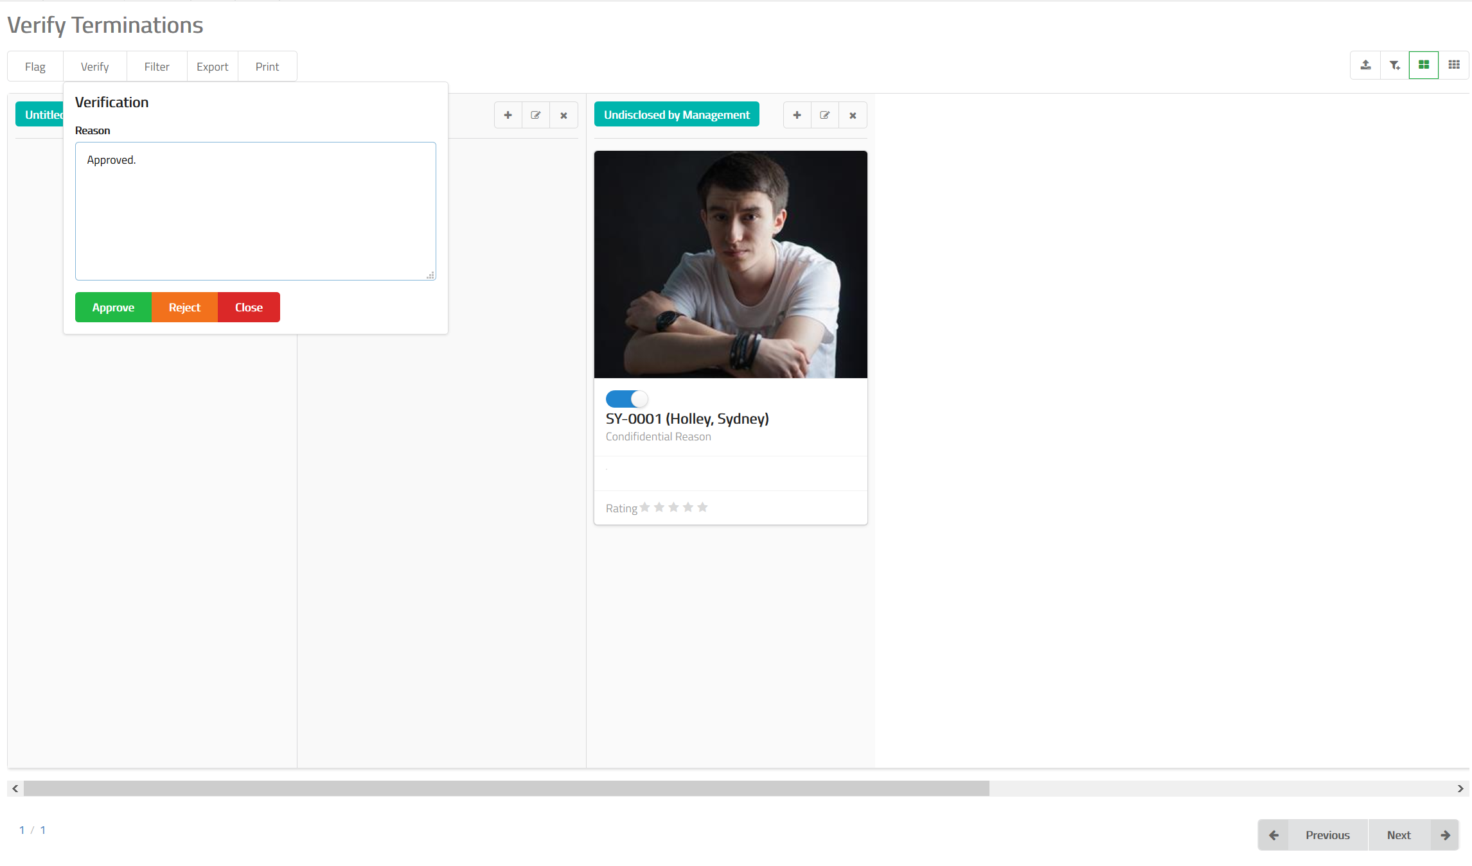Close the Verification popup
The width and height of the screenshot is (1472, 866).
pyautogui.click(x=249, y=307)
